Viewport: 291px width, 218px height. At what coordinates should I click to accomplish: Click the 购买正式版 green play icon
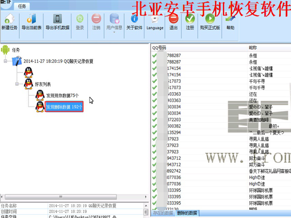(210, 19)
